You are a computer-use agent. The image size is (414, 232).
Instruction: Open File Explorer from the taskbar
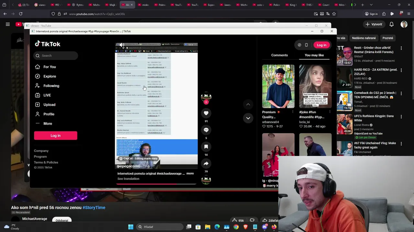point(208,227)
